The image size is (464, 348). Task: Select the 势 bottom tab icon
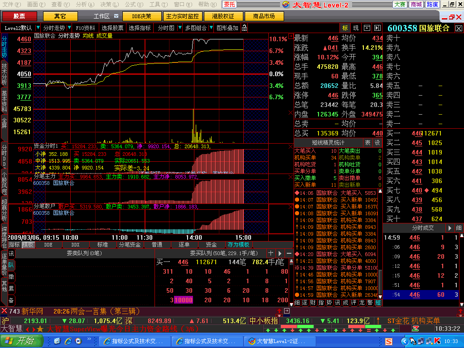pos(329,303)
